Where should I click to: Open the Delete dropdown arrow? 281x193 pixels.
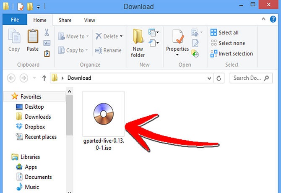[x=121, y=37]
